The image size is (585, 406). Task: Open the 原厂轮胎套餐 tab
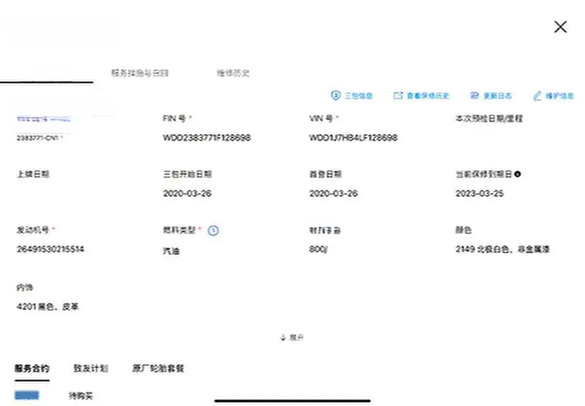[158, 369]
